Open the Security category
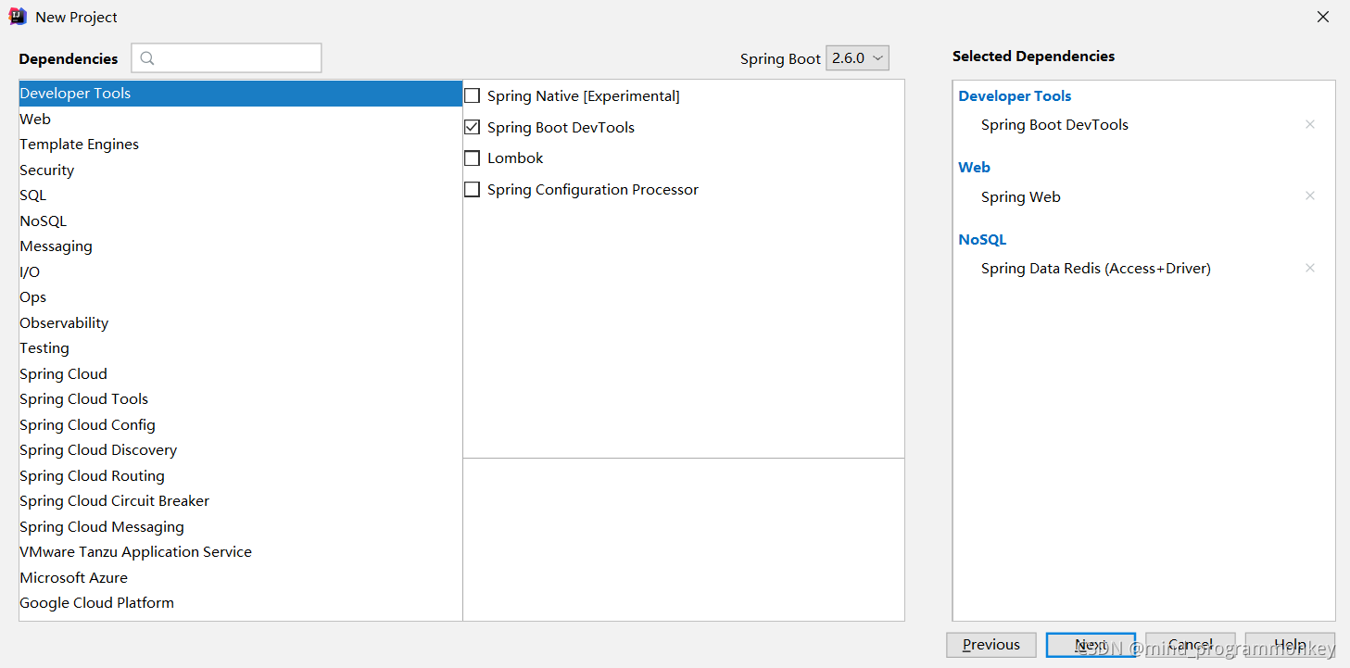1350x668 pixels. (241, 170)
